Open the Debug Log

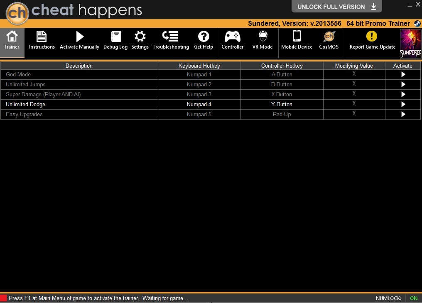(115, 40)
